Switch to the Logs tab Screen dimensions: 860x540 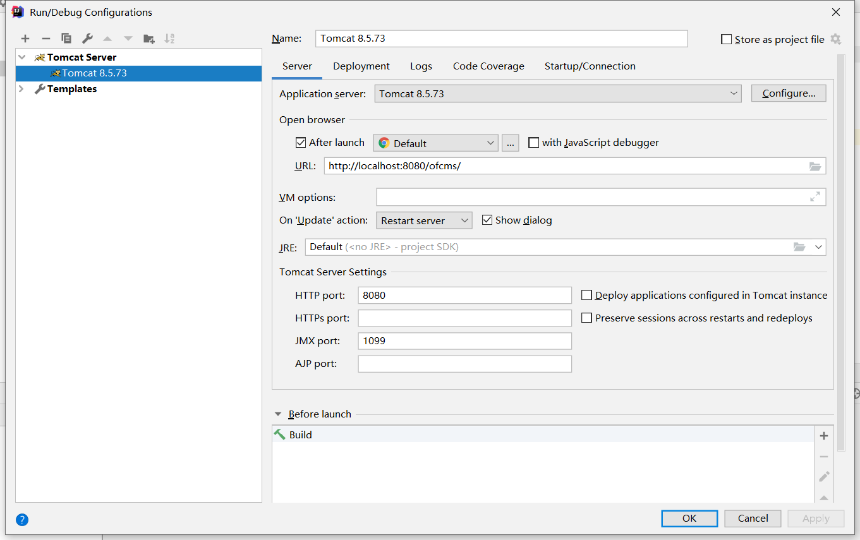pyautogui.click(x=421, y=66)
